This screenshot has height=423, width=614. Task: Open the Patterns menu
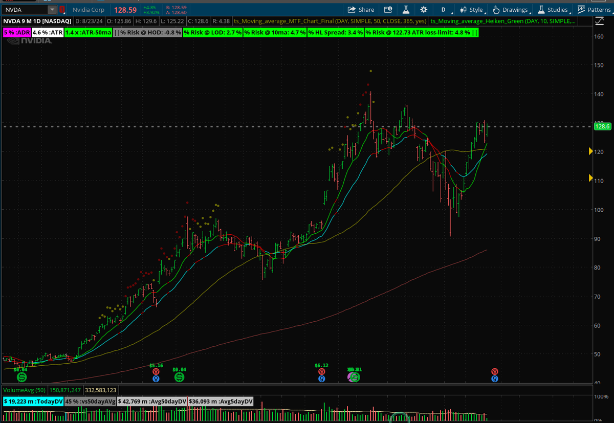(594, 10)
